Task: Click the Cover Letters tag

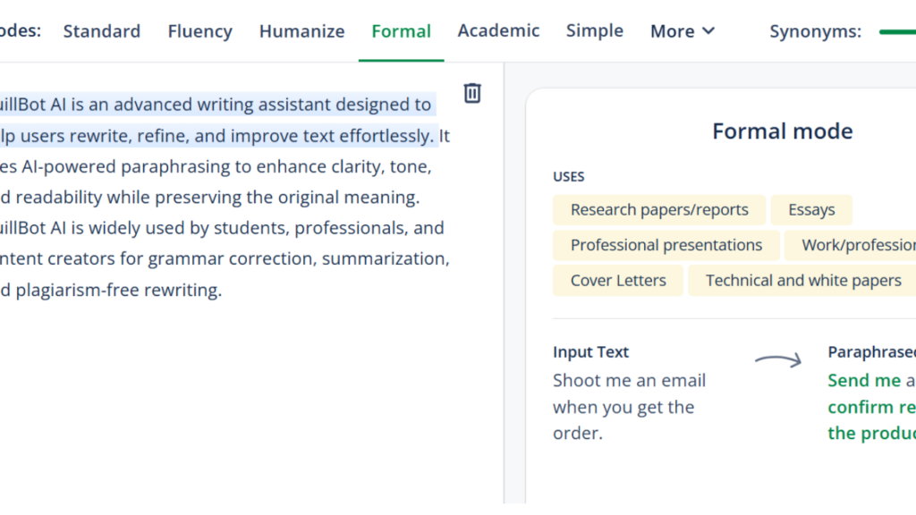Action: pyautogui.click(x=618, y=281)
